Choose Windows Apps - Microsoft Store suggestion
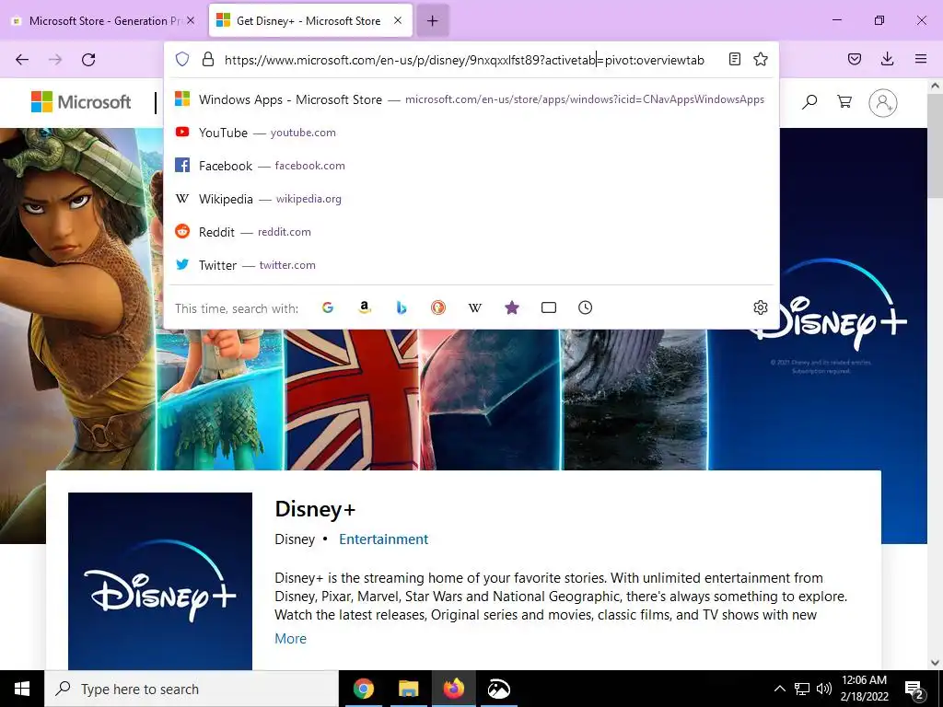The width and height of the screenshot is (943, 707). 471,99
